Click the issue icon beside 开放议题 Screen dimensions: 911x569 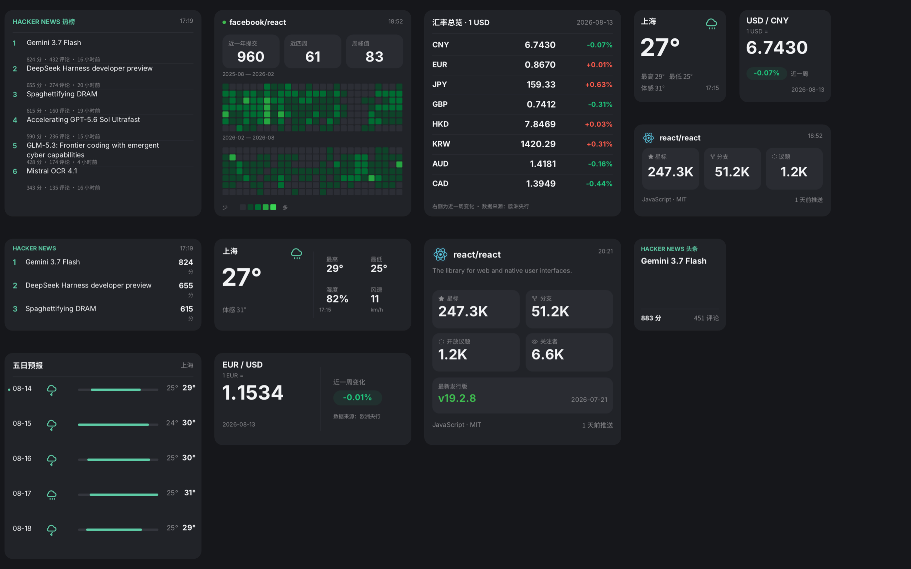441,342
